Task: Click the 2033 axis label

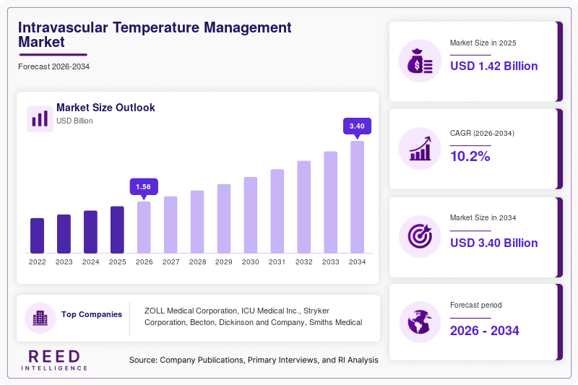Action: click(x=331, y=262)
